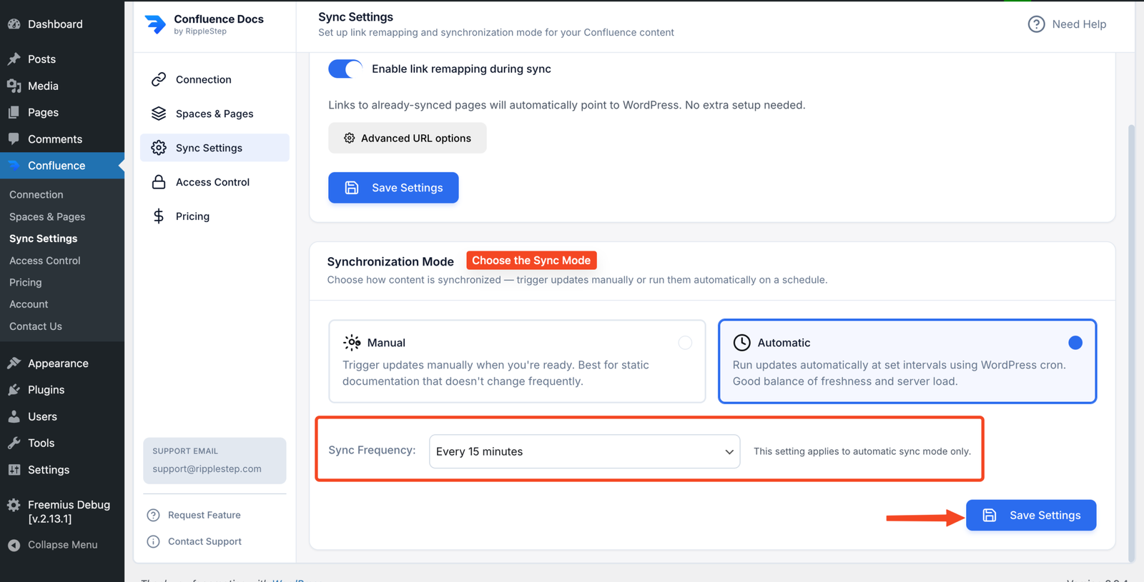The height and width of the screenshot is (582, 1144).
Task: Click the Pricing dollar icon
Action: pyautogui.click(x=159, y=216)
